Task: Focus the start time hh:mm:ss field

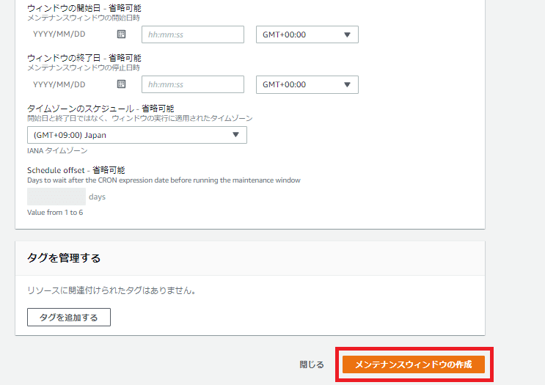Action: tap(193, 34)
